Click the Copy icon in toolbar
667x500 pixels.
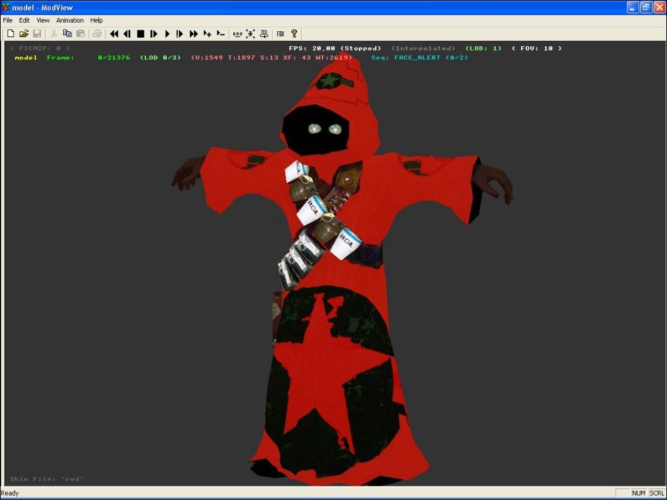tap(67, 34)
